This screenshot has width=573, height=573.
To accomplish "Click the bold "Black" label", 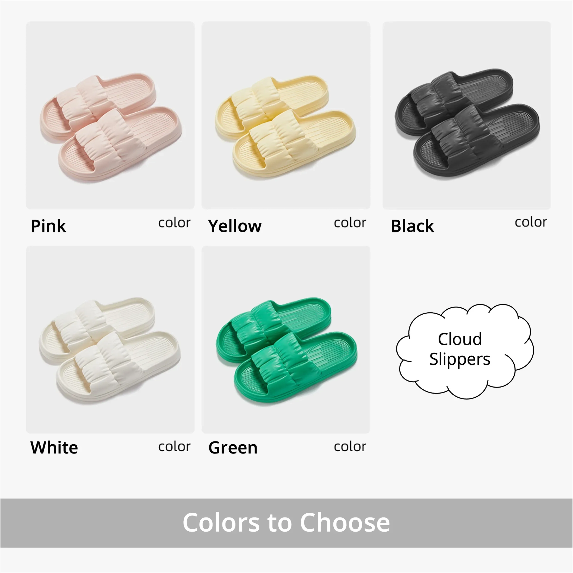I will click(412, 226).
